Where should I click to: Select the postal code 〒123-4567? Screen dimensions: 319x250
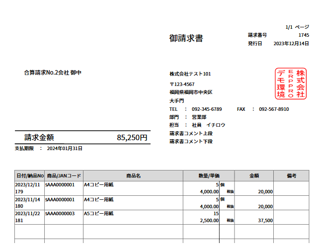(182, 84)
